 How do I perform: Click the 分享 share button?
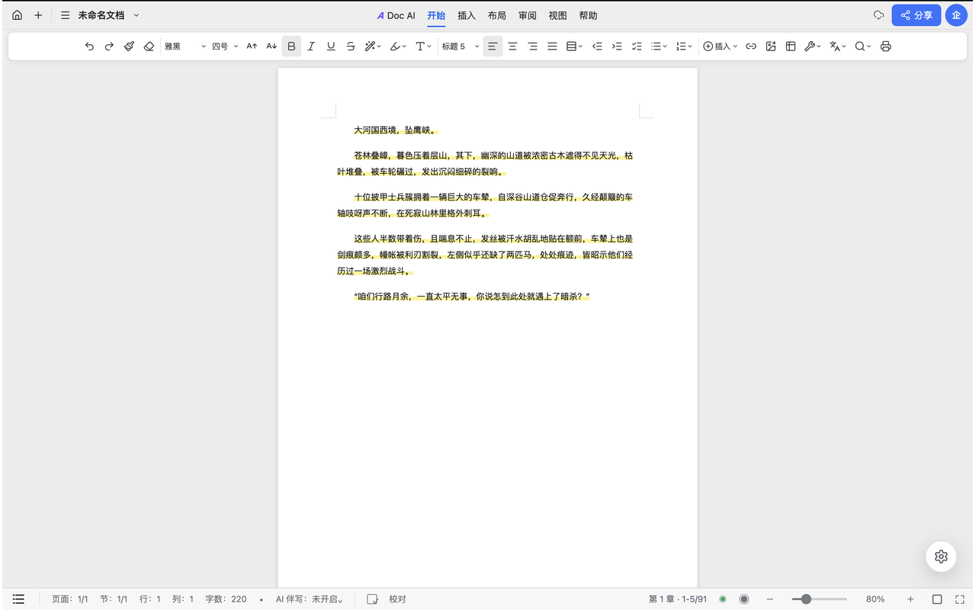[917, 15]
